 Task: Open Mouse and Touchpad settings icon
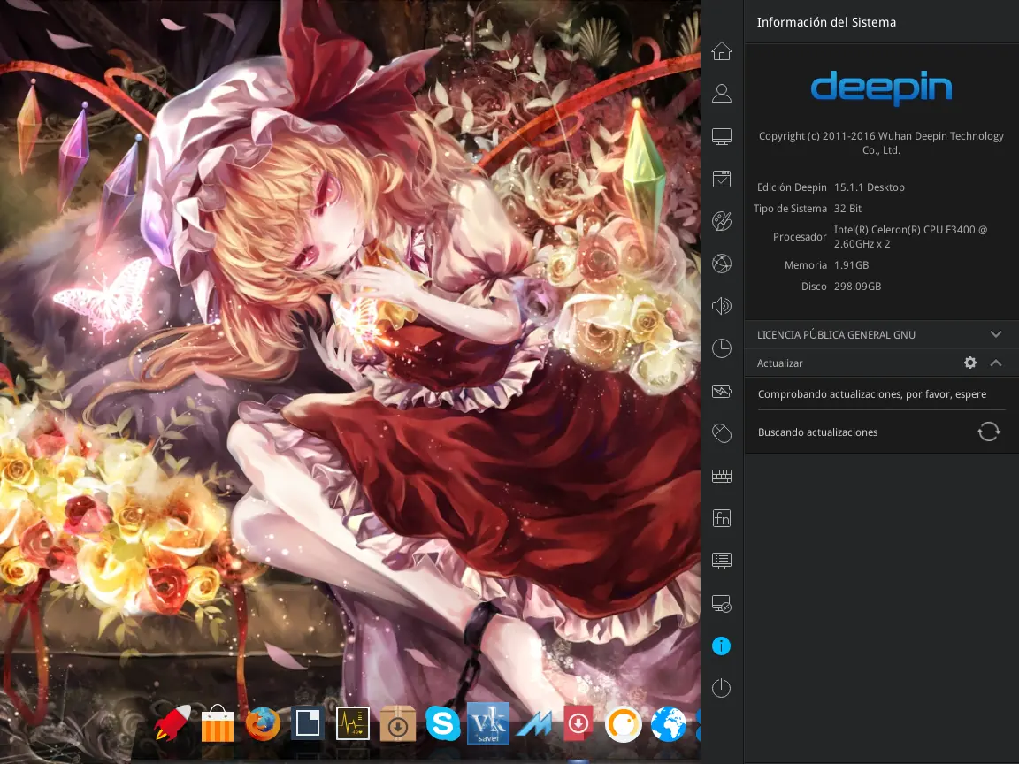[x=722, y=433]
